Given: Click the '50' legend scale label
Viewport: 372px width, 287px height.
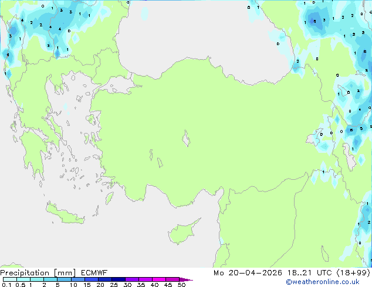Looking at the screenshot, I should [x=181, y=285].
